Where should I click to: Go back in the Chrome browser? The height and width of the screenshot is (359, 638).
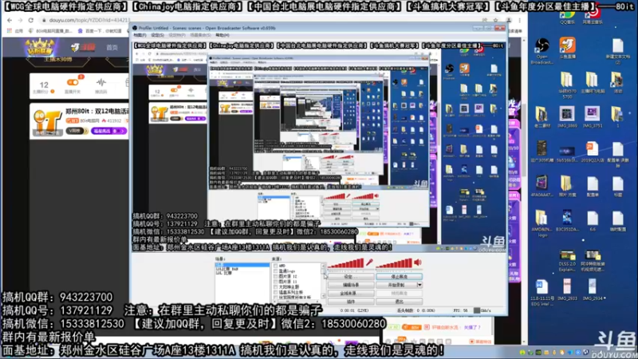click(x=10, y=20)
